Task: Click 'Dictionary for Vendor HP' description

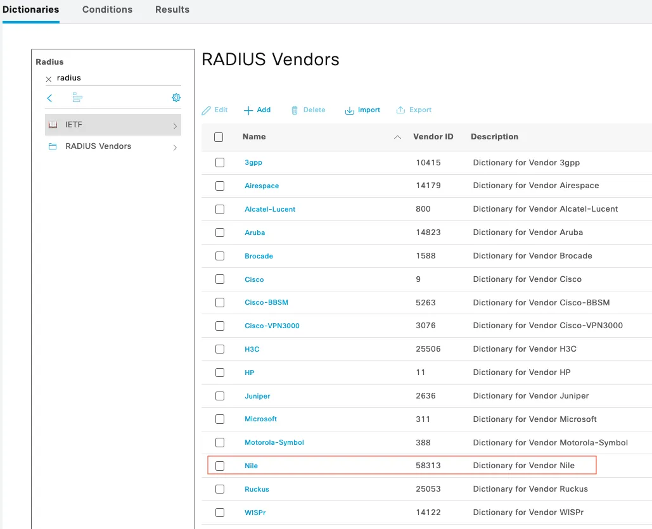Action: click(x=521, y=373)
